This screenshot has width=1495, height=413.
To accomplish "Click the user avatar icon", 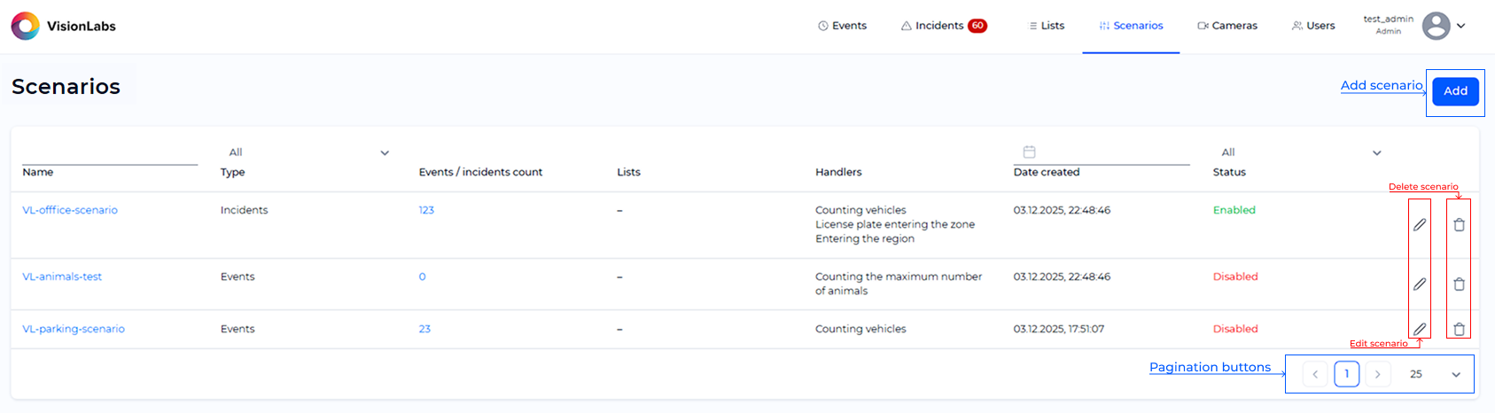I will (x=1436, y=26).
